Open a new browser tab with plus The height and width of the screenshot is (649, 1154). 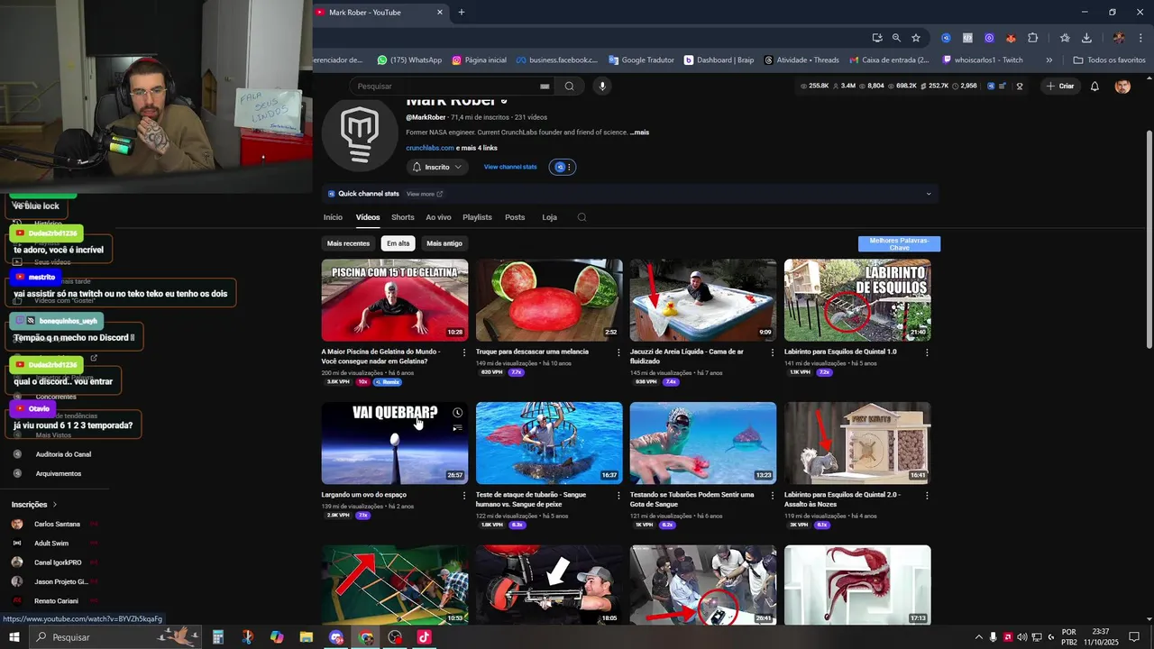[462, 13]
